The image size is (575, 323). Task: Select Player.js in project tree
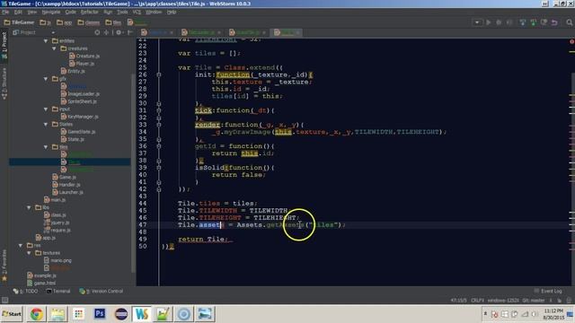[x=82, y=64]
